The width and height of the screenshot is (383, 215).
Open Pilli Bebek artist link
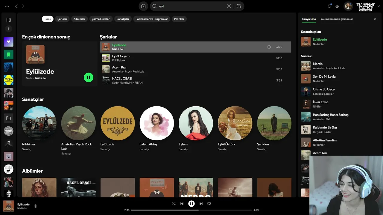coord(119,60)
